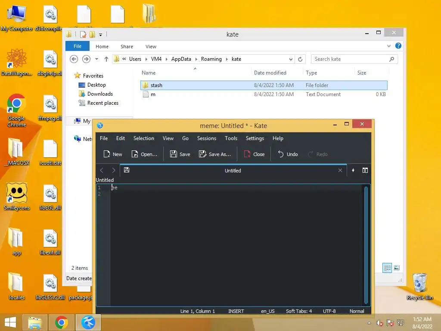Open the Edit menu in Kate
Viewport: 441px width, 331px height.
121,138
